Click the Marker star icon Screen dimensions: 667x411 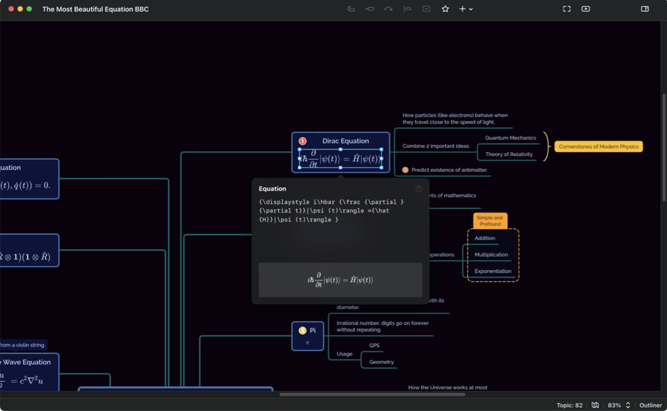[445, 9]
